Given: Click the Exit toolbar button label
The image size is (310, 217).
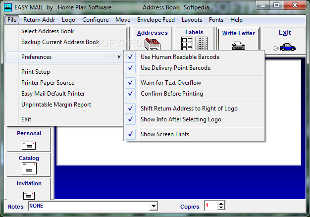Looking at the screenshot, I should (x=285, y=32).
